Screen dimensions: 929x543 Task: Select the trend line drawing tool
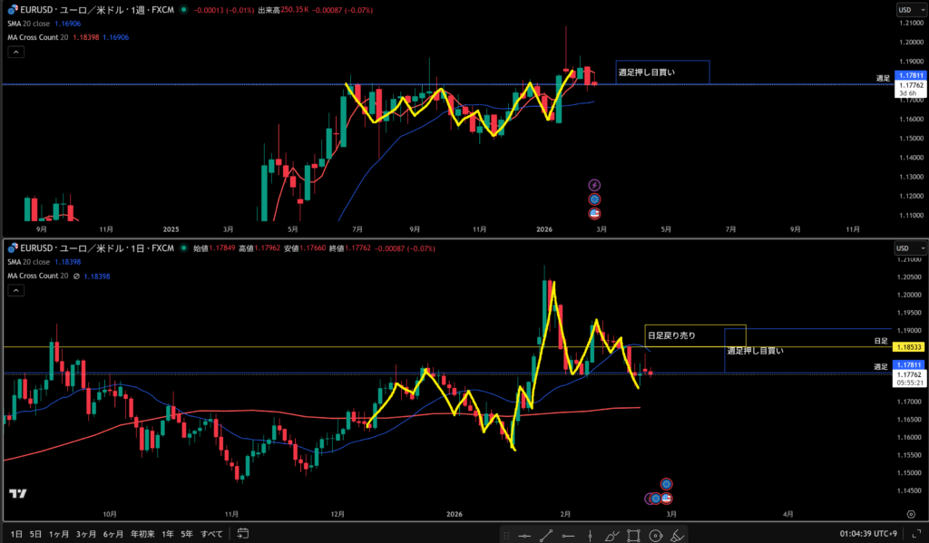tap(546, 535)
